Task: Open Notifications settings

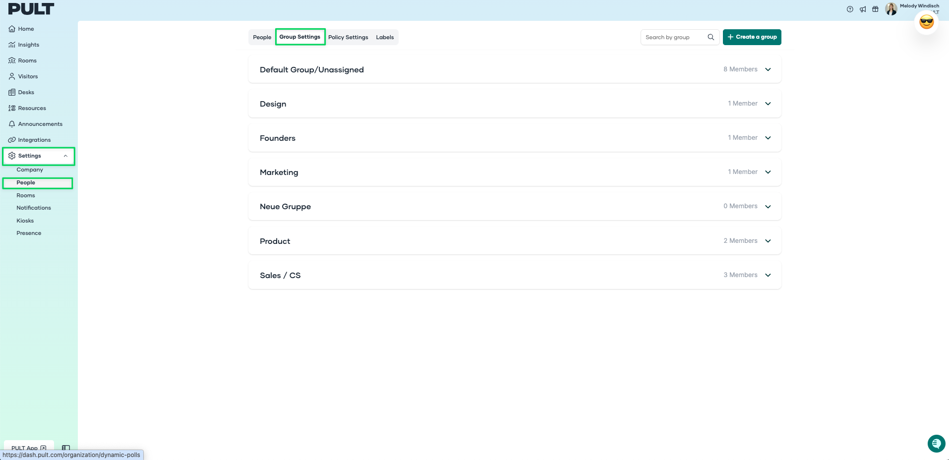Action: point(34,208)
